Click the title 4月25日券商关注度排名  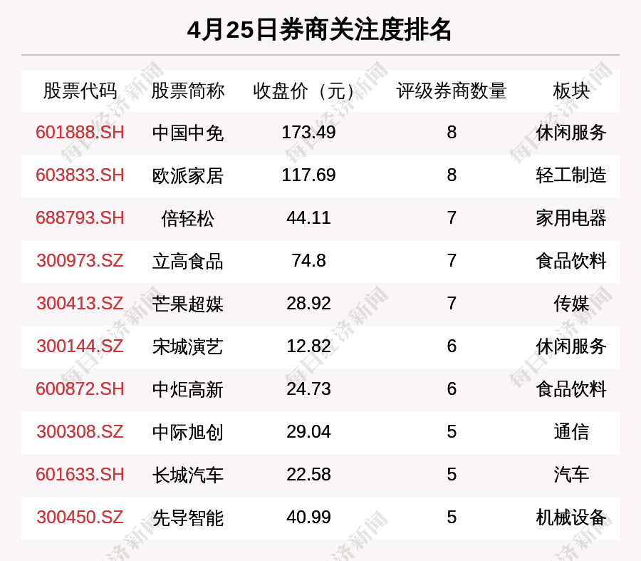(x=319, y=30)
